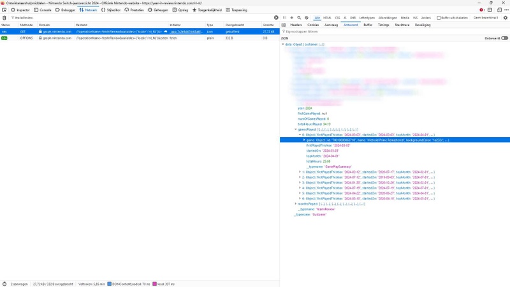
Task: Open the Stacktrace detail tab
Action: [402, 25]
